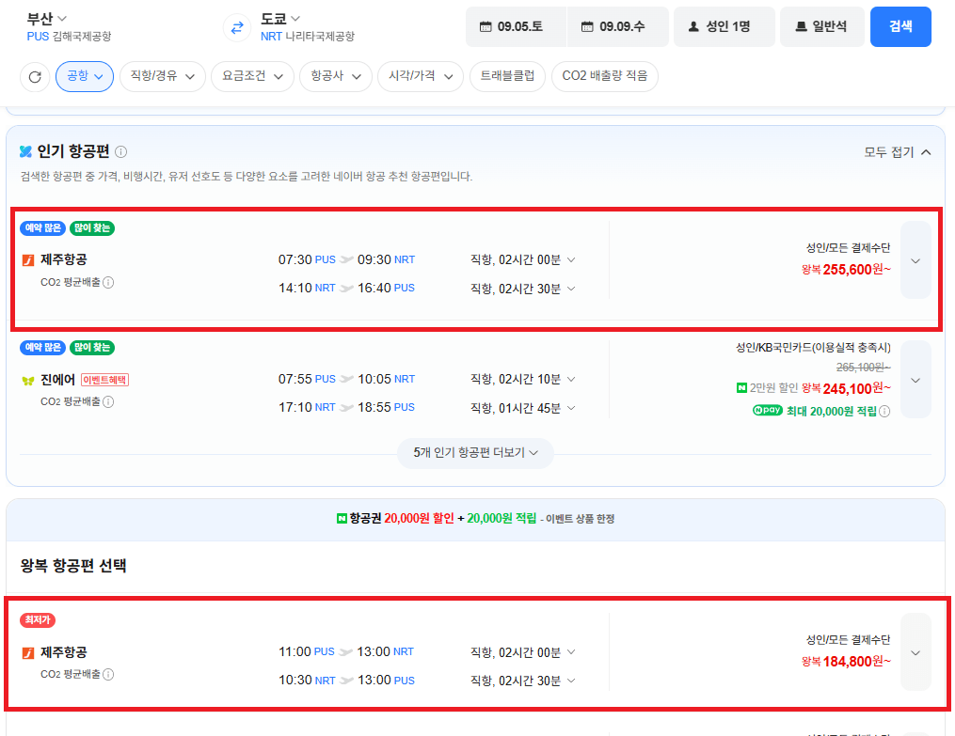Screen dimensions: 955x736
Task: Click the Npay badge icon
Action: pyautogui.click(x=768, y=411)
